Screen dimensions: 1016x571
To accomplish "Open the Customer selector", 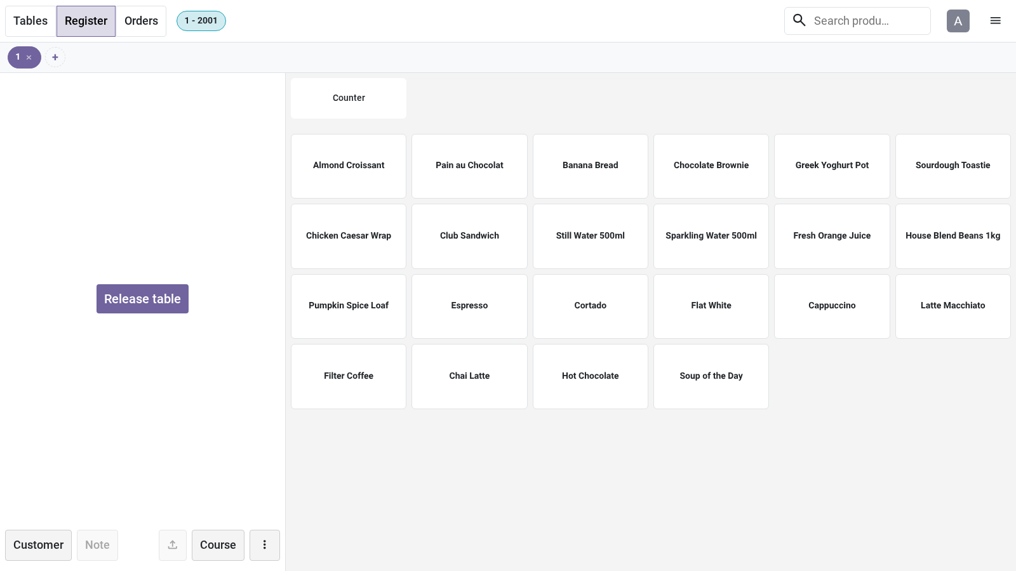I will tap(38, 545).
